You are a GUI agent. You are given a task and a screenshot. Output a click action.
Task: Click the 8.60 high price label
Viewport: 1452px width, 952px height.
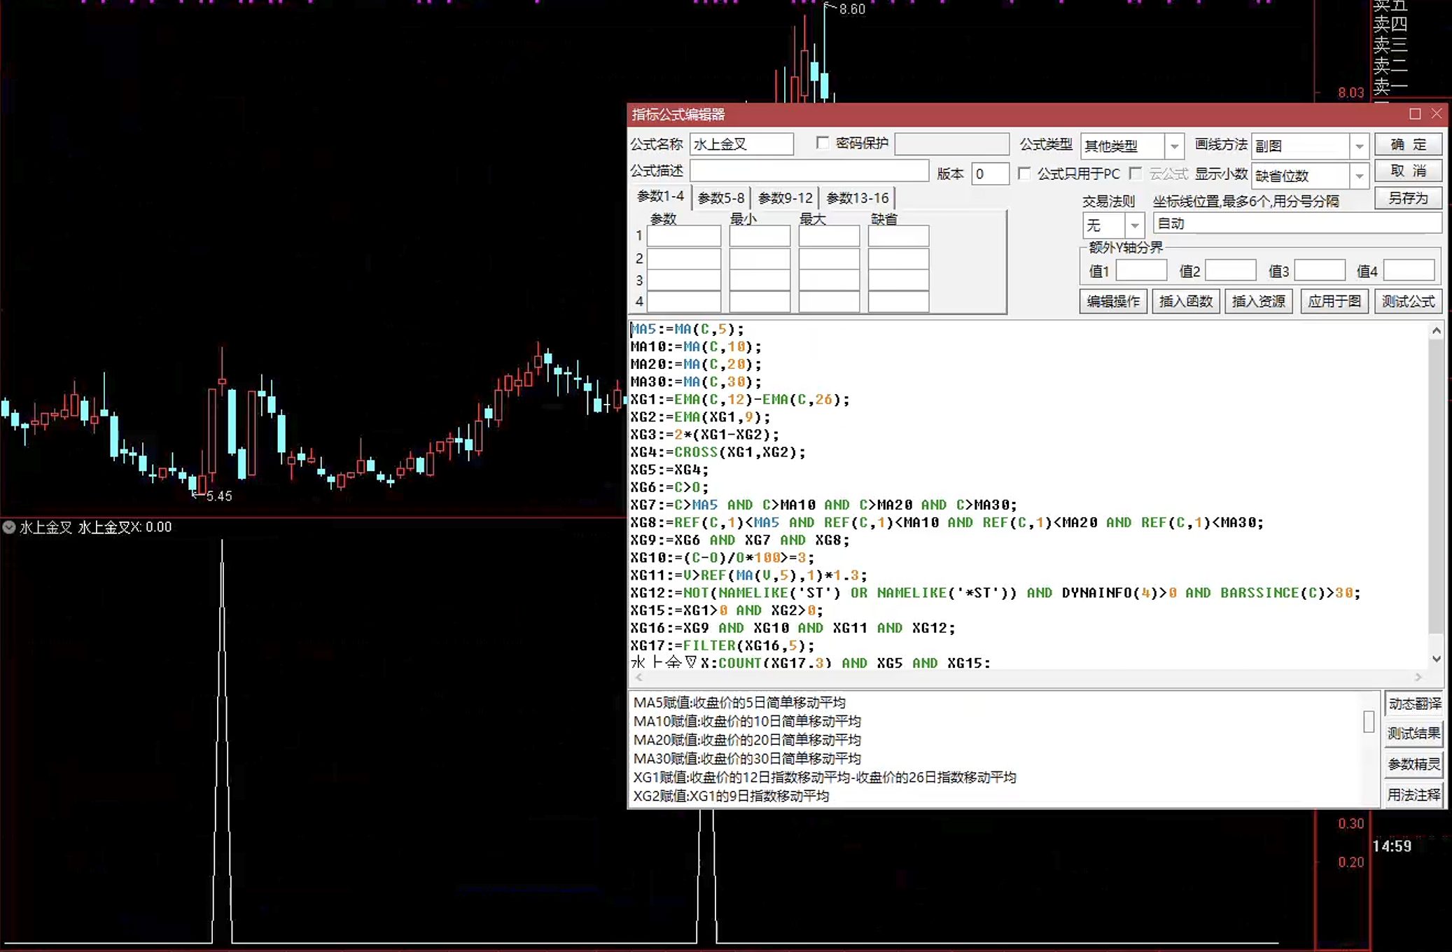[x=852, y=9]
